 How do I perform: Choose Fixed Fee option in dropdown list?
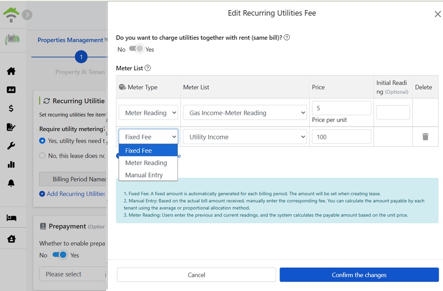pyautogui.click(x=149, y=150)
